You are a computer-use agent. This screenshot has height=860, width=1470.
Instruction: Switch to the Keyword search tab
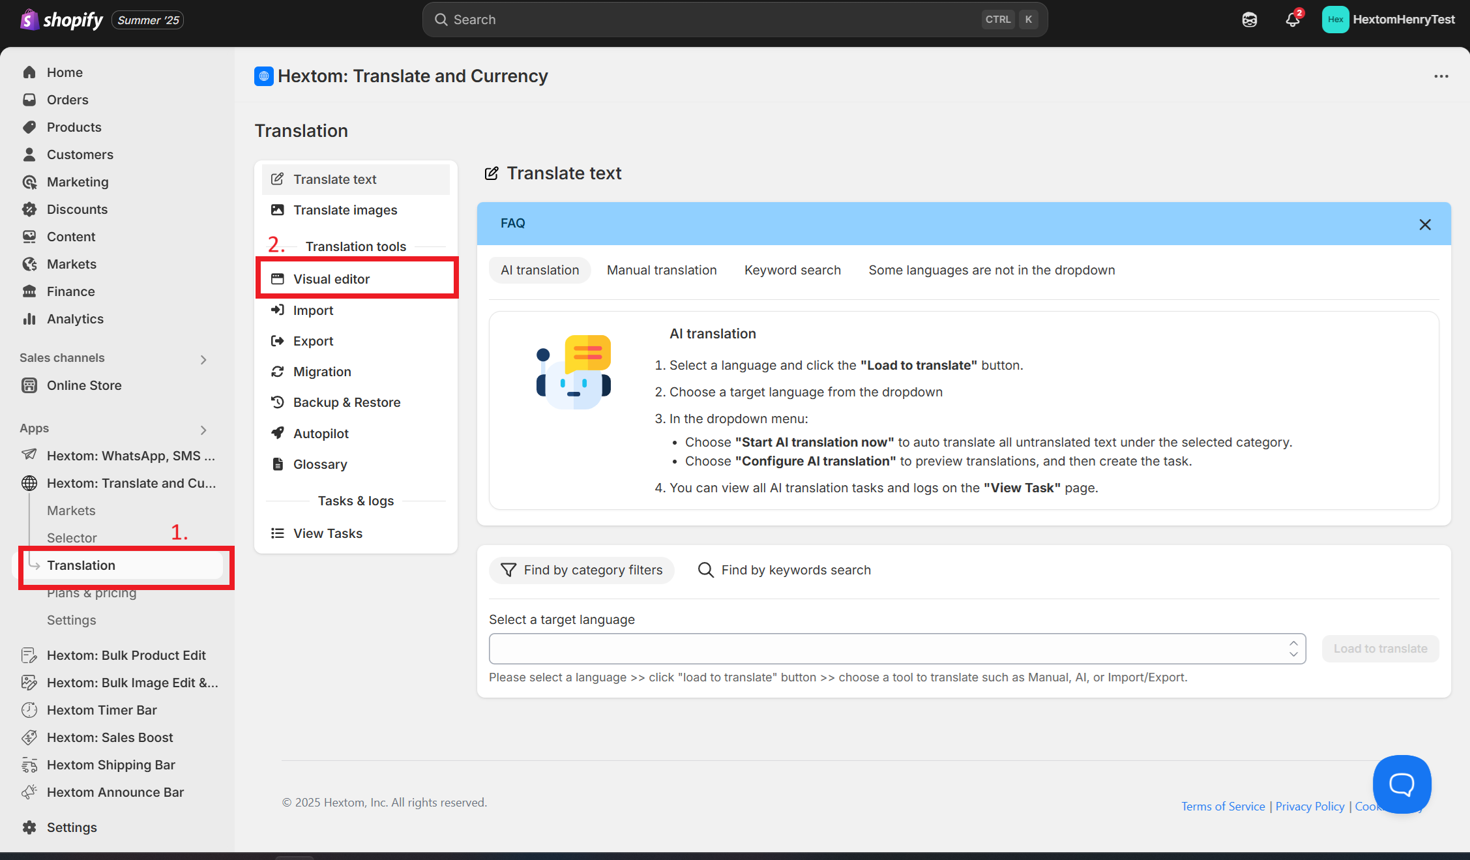(793, 270)
